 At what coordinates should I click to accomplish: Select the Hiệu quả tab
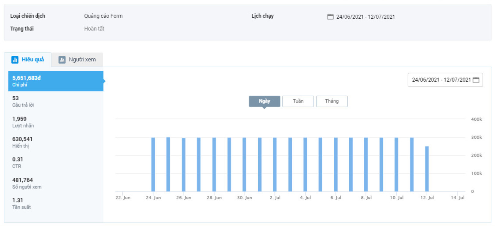coord(28,60)
